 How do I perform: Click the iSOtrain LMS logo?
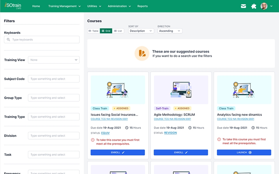13,6
